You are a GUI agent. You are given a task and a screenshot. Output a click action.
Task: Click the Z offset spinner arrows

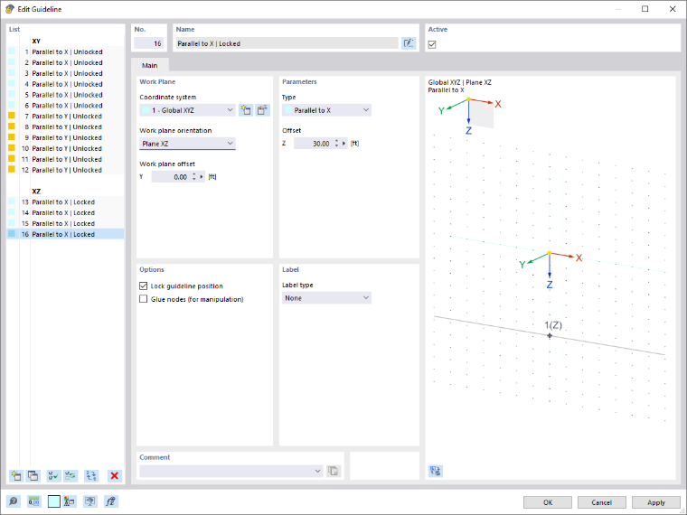coord(336,144)
